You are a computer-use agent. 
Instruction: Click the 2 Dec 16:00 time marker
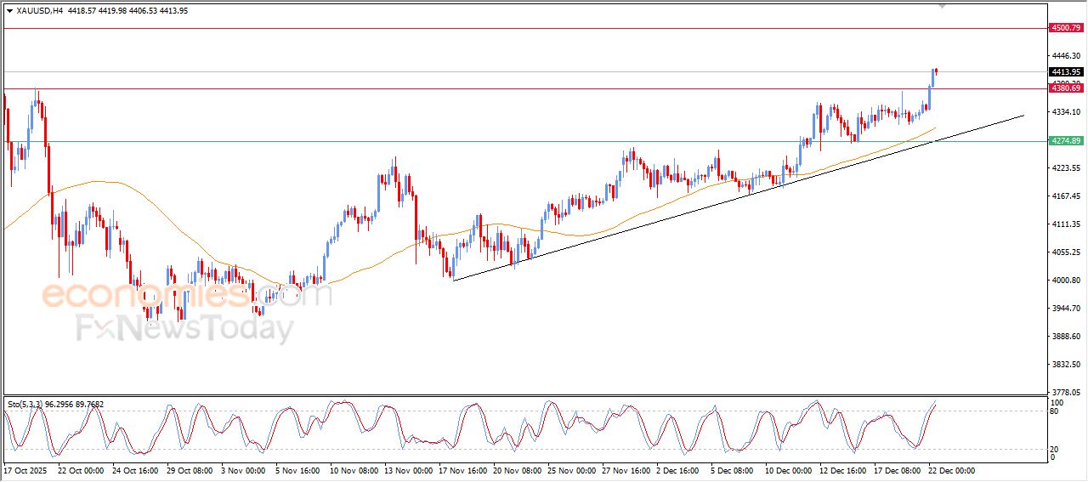coord(677,470)
